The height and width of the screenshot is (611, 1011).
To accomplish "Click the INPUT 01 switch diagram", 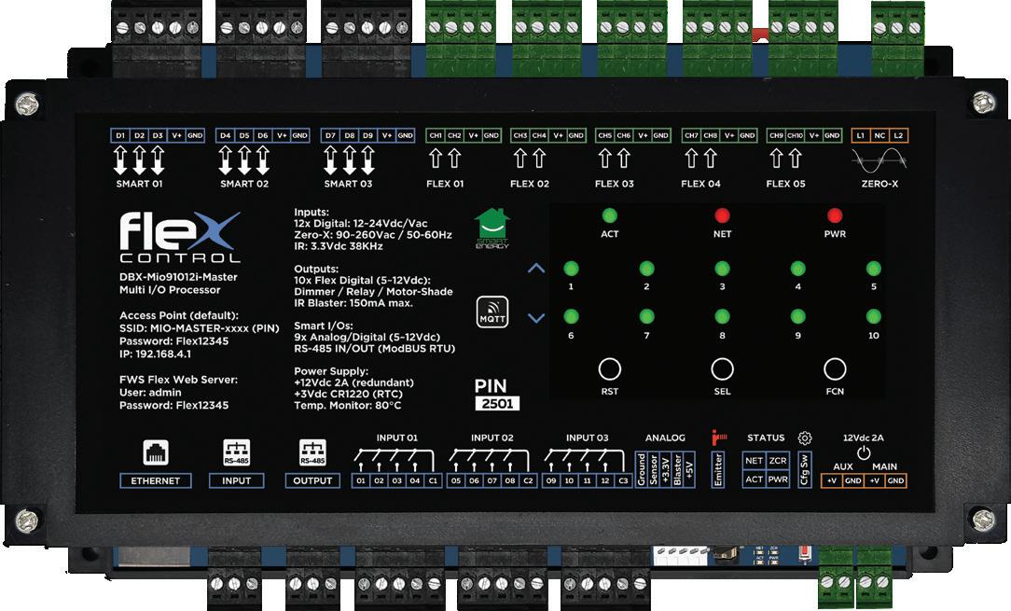I will coord(395,460).
